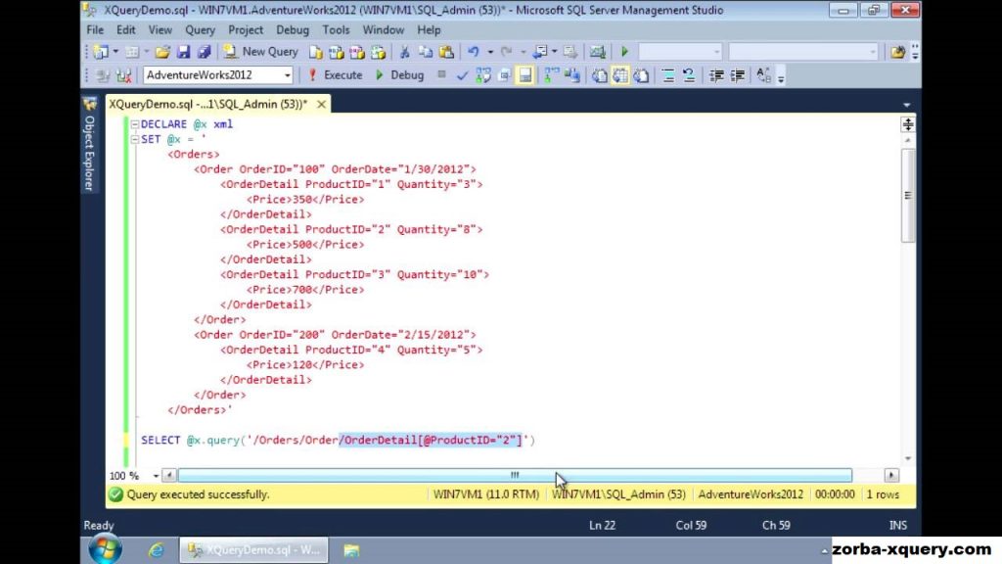Image resolution: width=1002 pixels, height=564 pixels.
Task: Open the 100 % zoom dropdown
Action: (156, 476)
